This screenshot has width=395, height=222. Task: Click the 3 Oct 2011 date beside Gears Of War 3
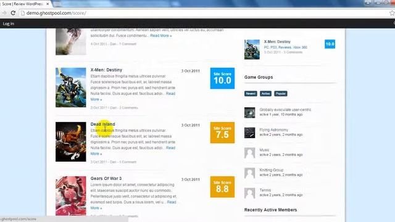point(191,179)
